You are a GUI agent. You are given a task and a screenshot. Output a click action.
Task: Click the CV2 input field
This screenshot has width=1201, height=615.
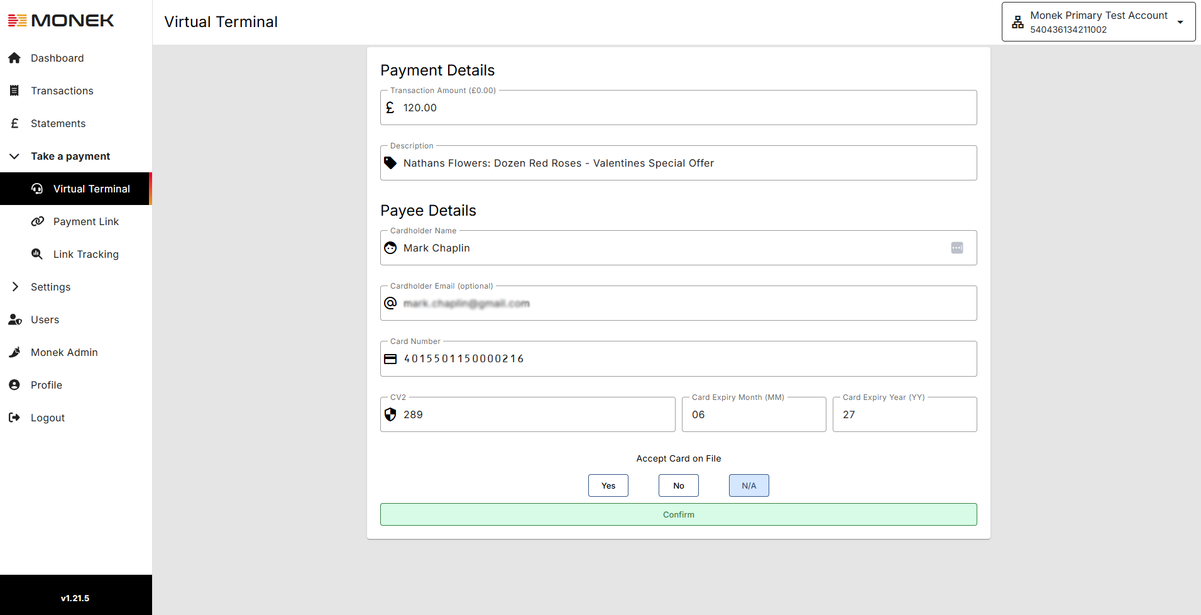[528, 414]
